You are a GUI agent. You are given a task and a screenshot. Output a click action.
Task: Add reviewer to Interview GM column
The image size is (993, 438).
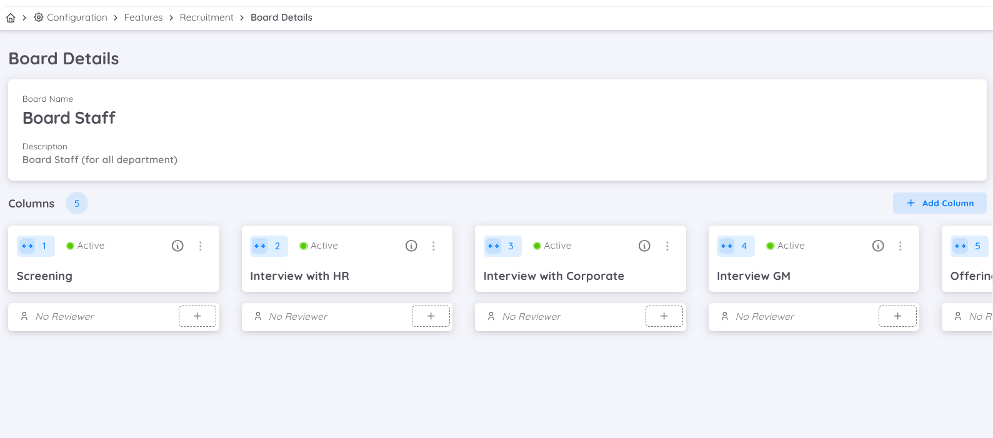point(897,316)
